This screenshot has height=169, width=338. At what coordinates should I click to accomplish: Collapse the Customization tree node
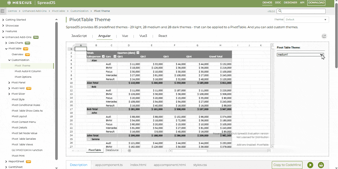(x=9, y=60)
